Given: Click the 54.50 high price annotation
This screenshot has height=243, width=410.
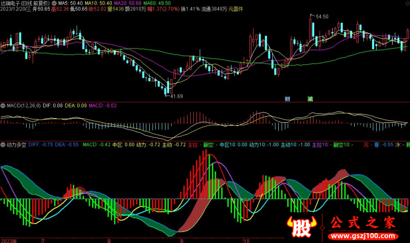Looking at the screenshot, I should click(322, 17).
